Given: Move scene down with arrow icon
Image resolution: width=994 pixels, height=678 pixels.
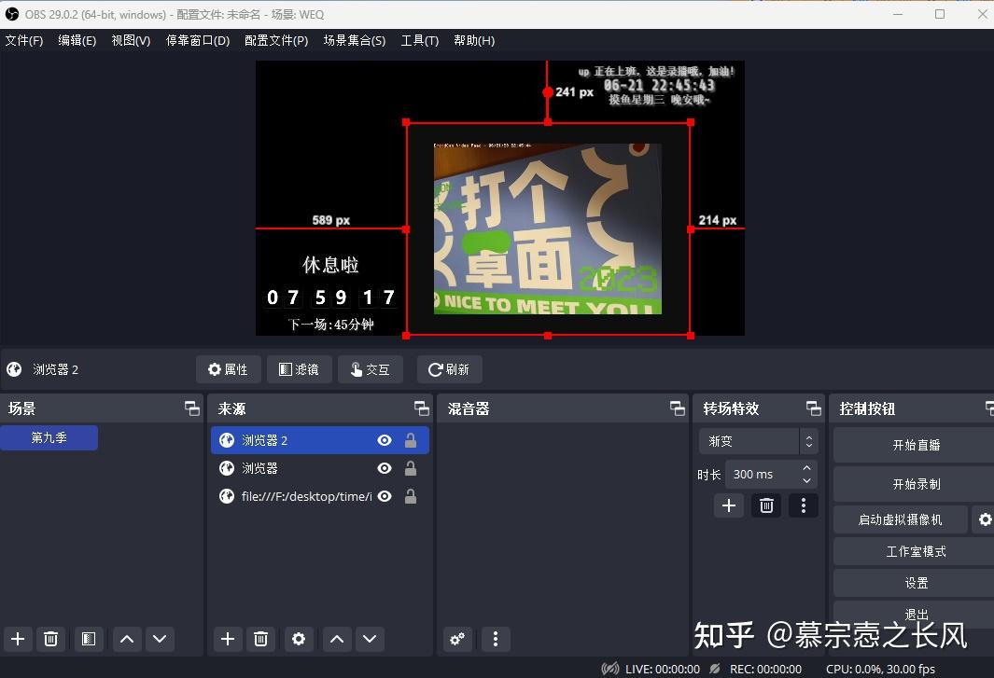Looking at the screenshot, I should pos(160,639).
